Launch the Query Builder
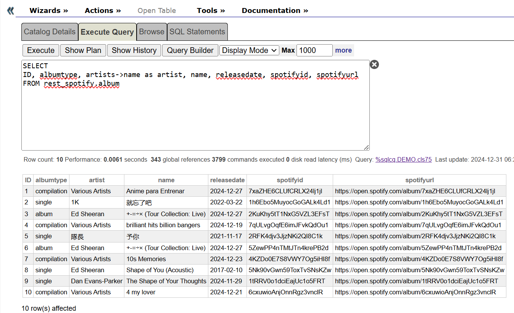 point(190,50)
